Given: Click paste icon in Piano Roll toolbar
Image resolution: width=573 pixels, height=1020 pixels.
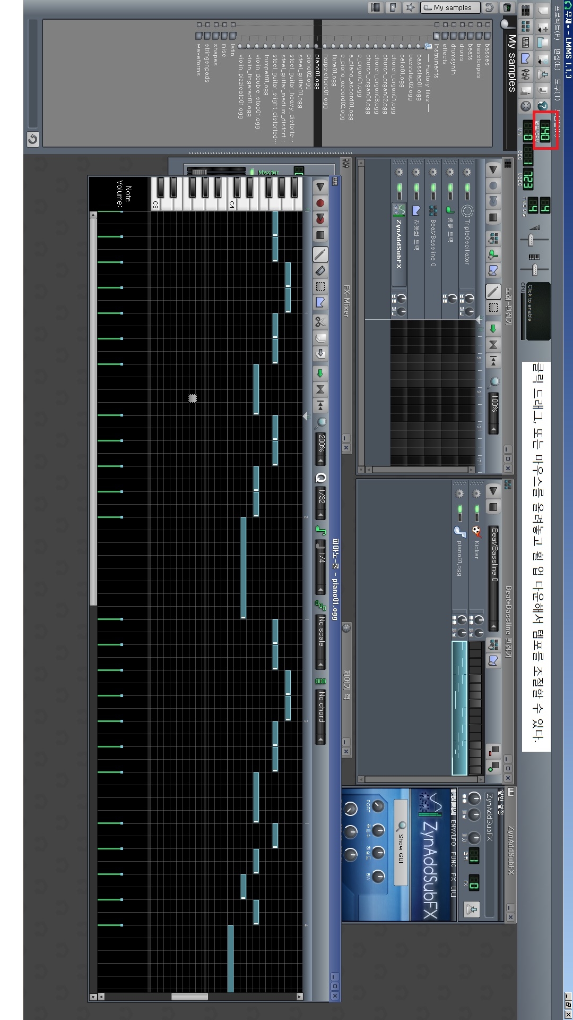Looking at the screenshot, I should tap(320, 353).
